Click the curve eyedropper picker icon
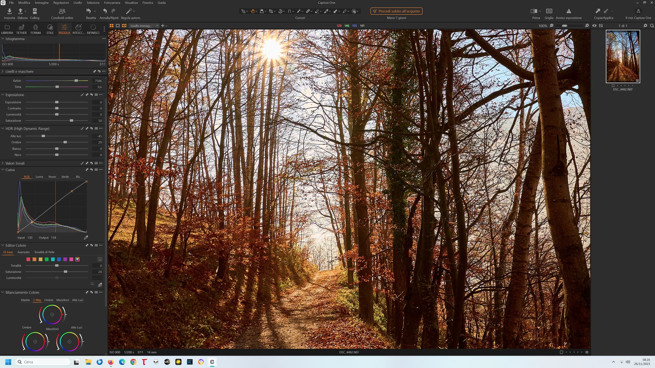 (x=86, y=237)
